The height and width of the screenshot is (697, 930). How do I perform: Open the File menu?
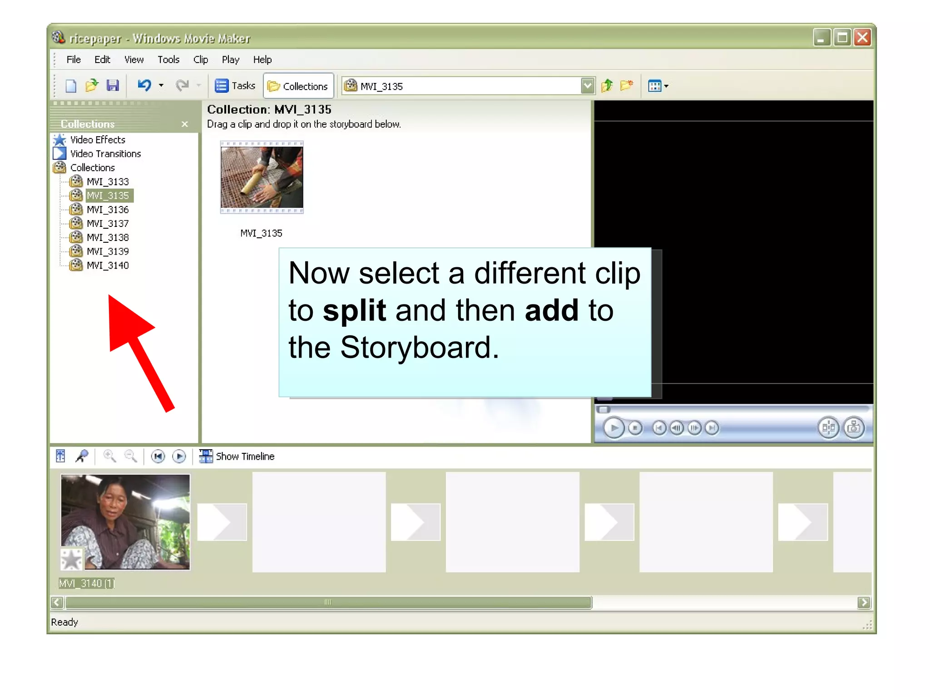click(x=74, y=59)
